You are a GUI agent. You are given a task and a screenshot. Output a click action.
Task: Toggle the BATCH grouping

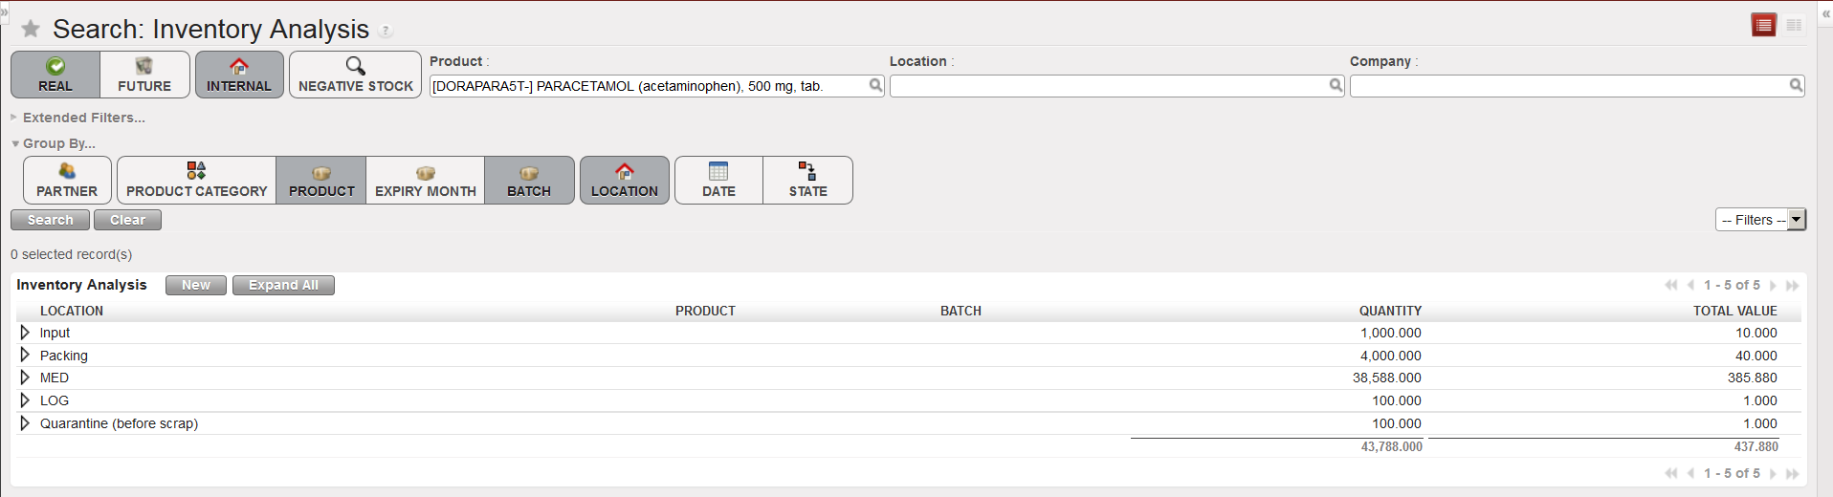click(x=529, y=180)
